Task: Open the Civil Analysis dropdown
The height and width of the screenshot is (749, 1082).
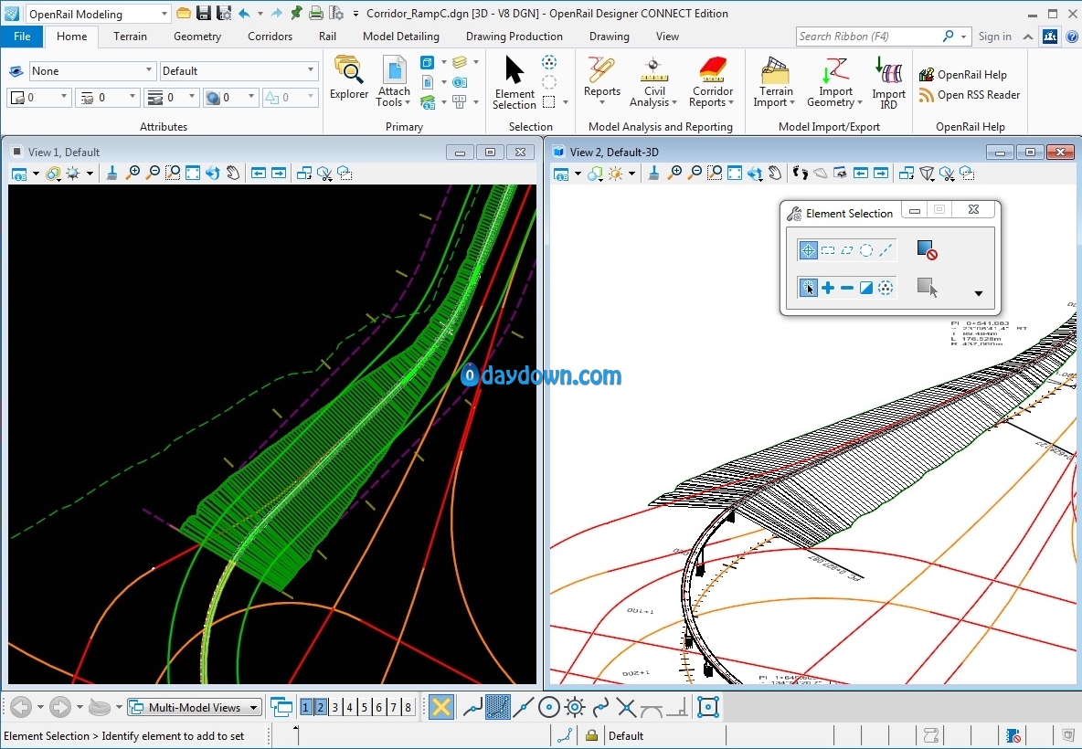Action: coord(652,81)
